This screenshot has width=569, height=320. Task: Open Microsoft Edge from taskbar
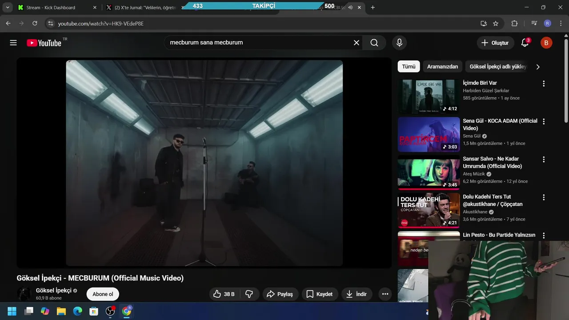77,311
